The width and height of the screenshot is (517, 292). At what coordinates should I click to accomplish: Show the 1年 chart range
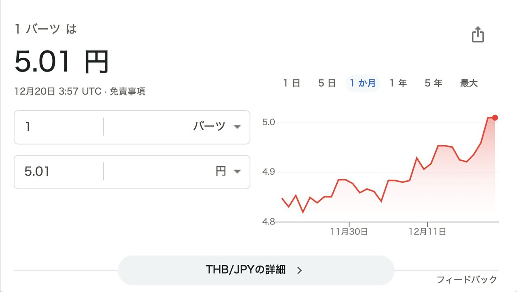pyautogui.click(x=398, y=83)
